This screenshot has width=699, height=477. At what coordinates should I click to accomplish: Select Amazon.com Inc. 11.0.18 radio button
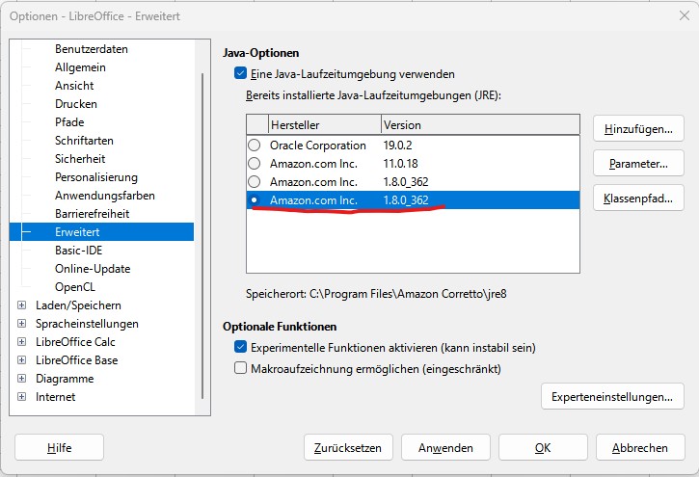[x=255, y=164]
